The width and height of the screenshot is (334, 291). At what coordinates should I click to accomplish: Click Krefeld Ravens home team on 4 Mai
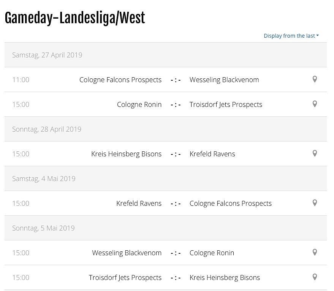click(139, 204)
